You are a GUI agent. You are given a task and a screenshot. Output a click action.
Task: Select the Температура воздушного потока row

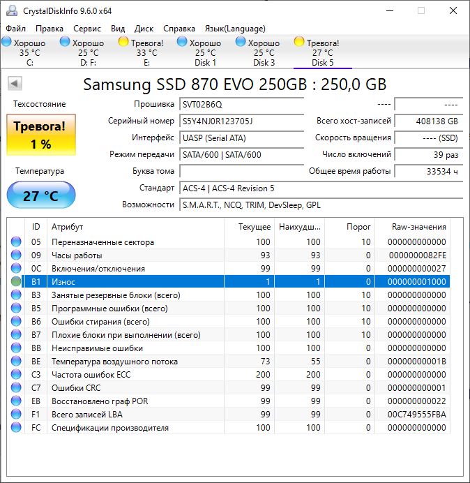point(229,361)
